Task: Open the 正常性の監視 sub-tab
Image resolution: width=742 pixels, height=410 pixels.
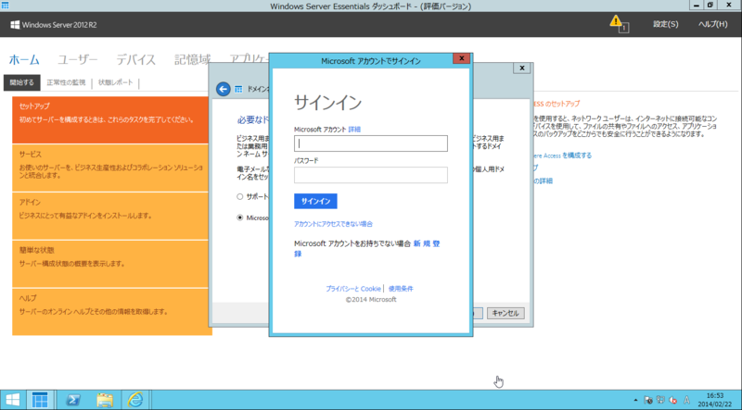Action: click(66, 82)
